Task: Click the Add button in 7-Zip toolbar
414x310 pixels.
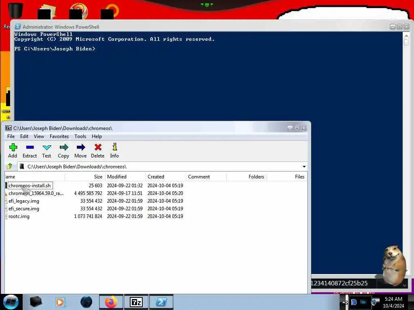Action: click(x=13, y=151)
